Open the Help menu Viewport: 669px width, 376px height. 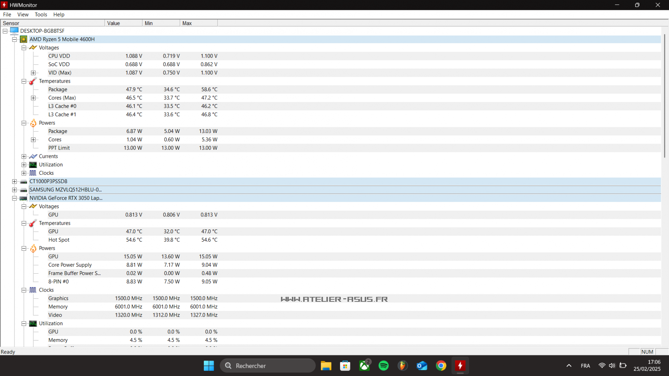pyautogui.click(x=59, y=14)
